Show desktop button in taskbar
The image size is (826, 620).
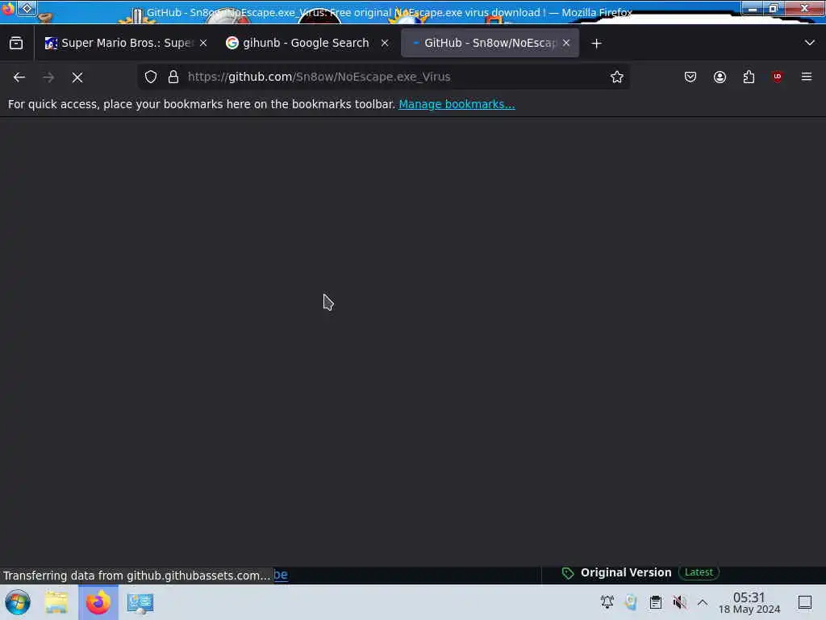805,602
